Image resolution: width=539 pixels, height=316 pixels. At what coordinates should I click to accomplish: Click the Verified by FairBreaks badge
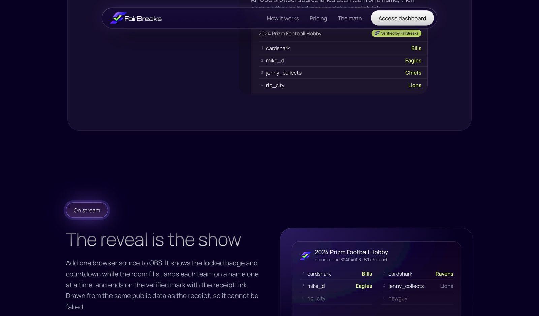[396, 33]
